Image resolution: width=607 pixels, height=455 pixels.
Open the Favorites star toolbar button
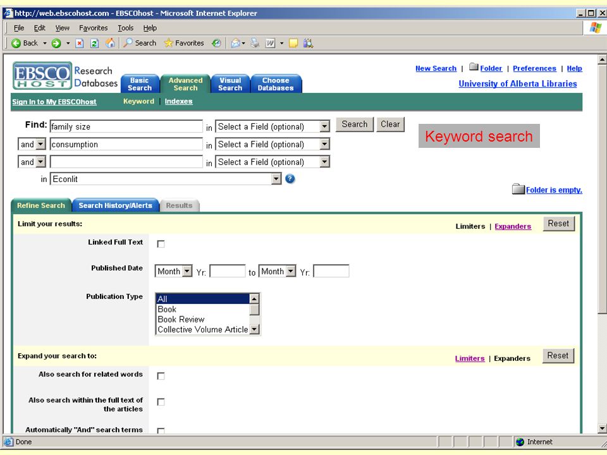184,43
